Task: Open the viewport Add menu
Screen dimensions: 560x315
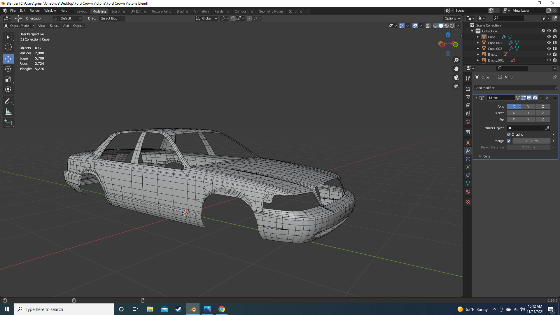Action: [x=66, y=26]
